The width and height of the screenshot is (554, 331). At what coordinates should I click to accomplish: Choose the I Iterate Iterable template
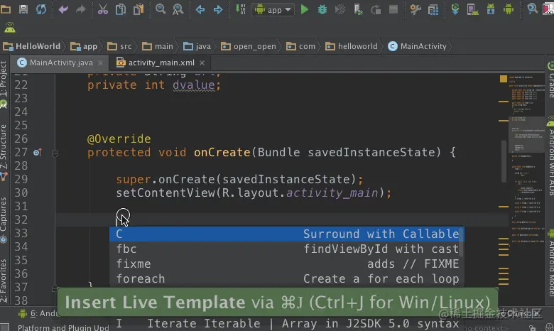[286, 324]
